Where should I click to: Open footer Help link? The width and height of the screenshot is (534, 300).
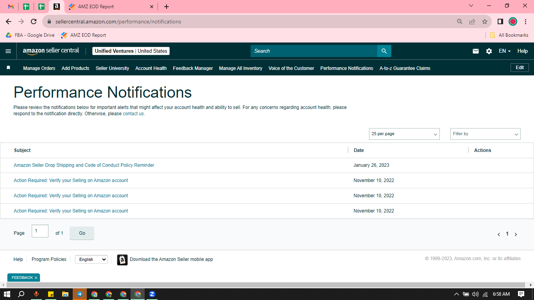click(18, 259)
